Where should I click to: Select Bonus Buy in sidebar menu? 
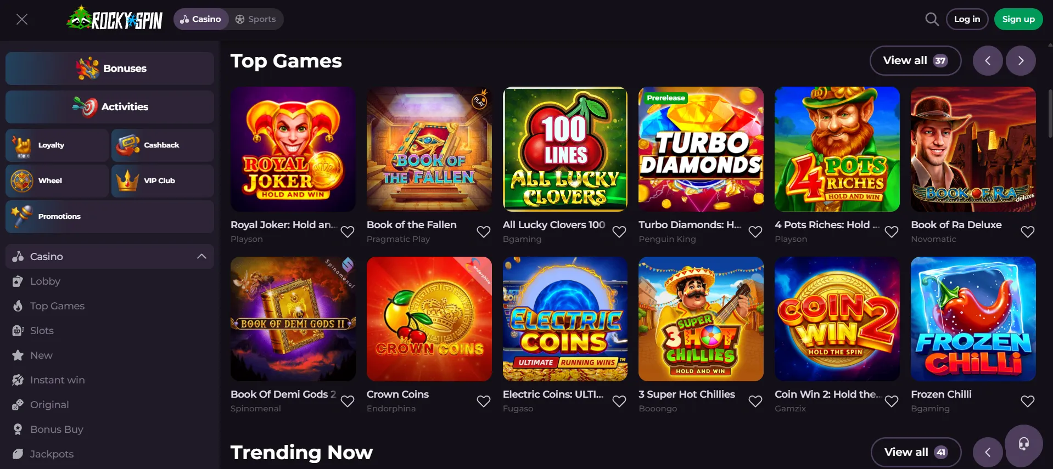[x=57, y=429]
